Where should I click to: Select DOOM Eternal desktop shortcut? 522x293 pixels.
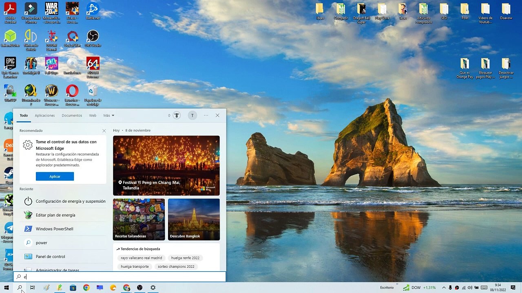51,41
